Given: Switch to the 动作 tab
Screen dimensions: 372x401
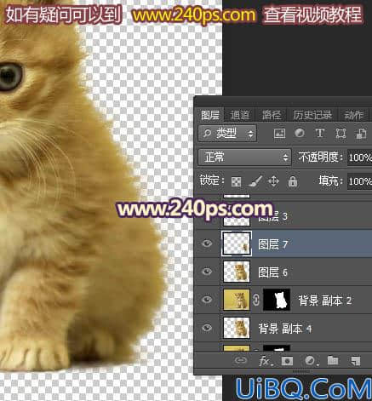Looking at the screenshot, I should [x=353, y=115].
